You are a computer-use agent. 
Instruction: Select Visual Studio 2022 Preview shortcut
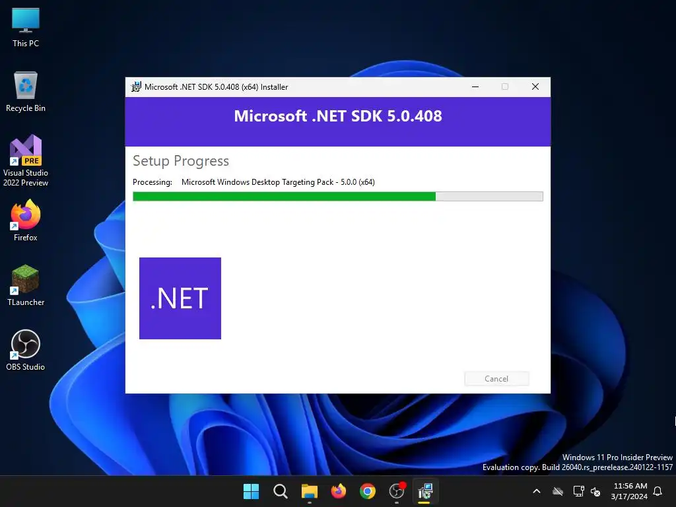click(26, 160)
